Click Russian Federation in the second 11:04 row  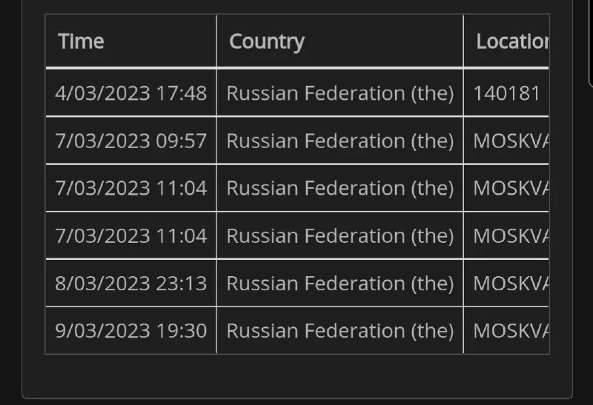click(339, 235)
